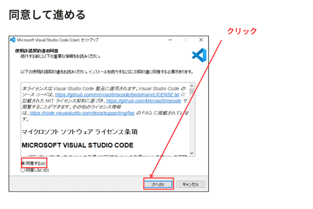Click the license scrollbar down arrow

(x=192, y=153)
